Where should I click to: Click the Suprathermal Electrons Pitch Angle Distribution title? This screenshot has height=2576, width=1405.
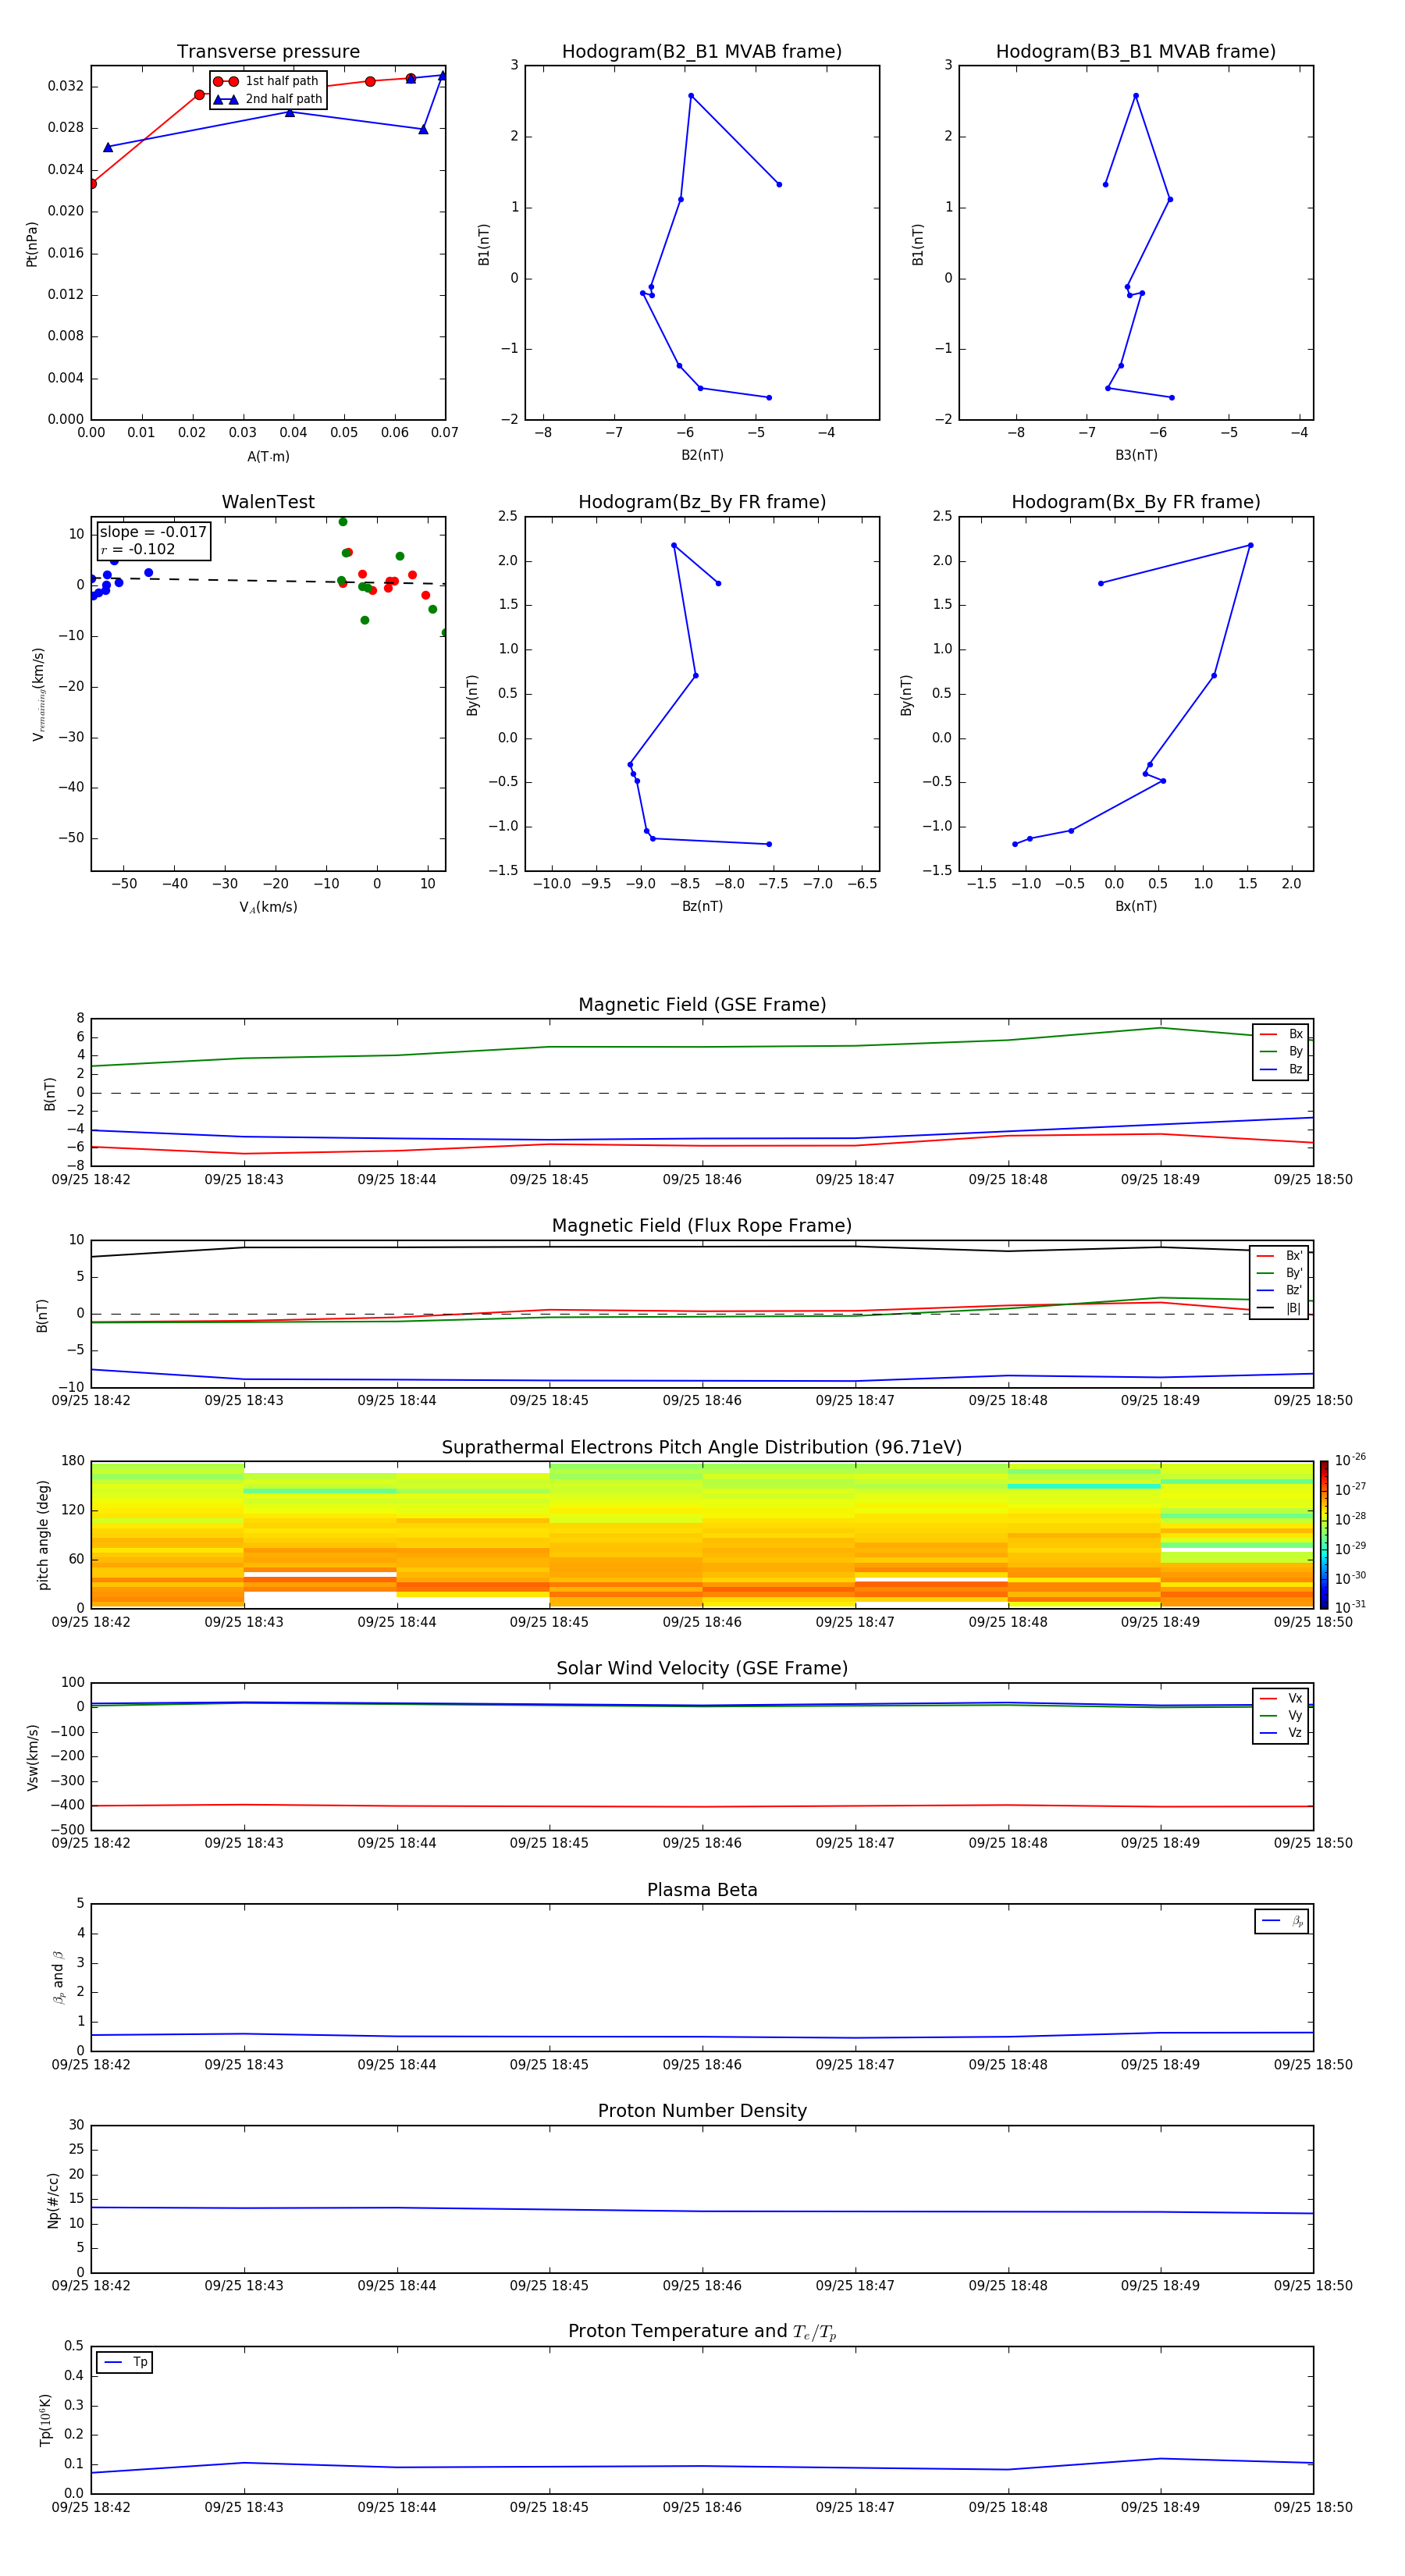click(x=702, y=1447)
